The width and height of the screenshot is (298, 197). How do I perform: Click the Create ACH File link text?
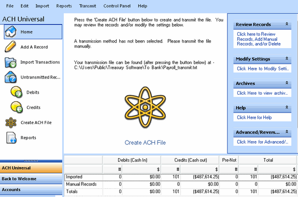pos(145,143)
